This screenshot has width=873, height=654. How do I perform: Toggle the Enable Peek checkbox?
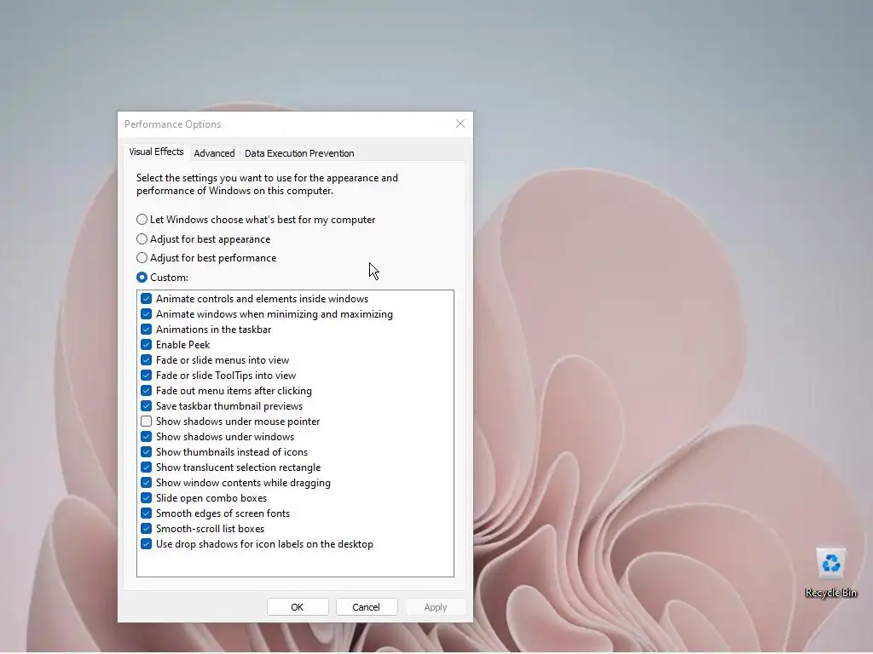(146, 345)
